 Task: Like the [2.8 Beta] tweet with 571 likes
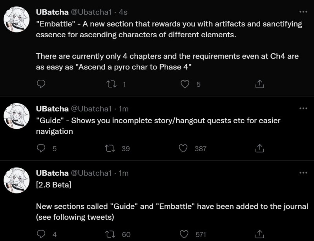(184, 234)
